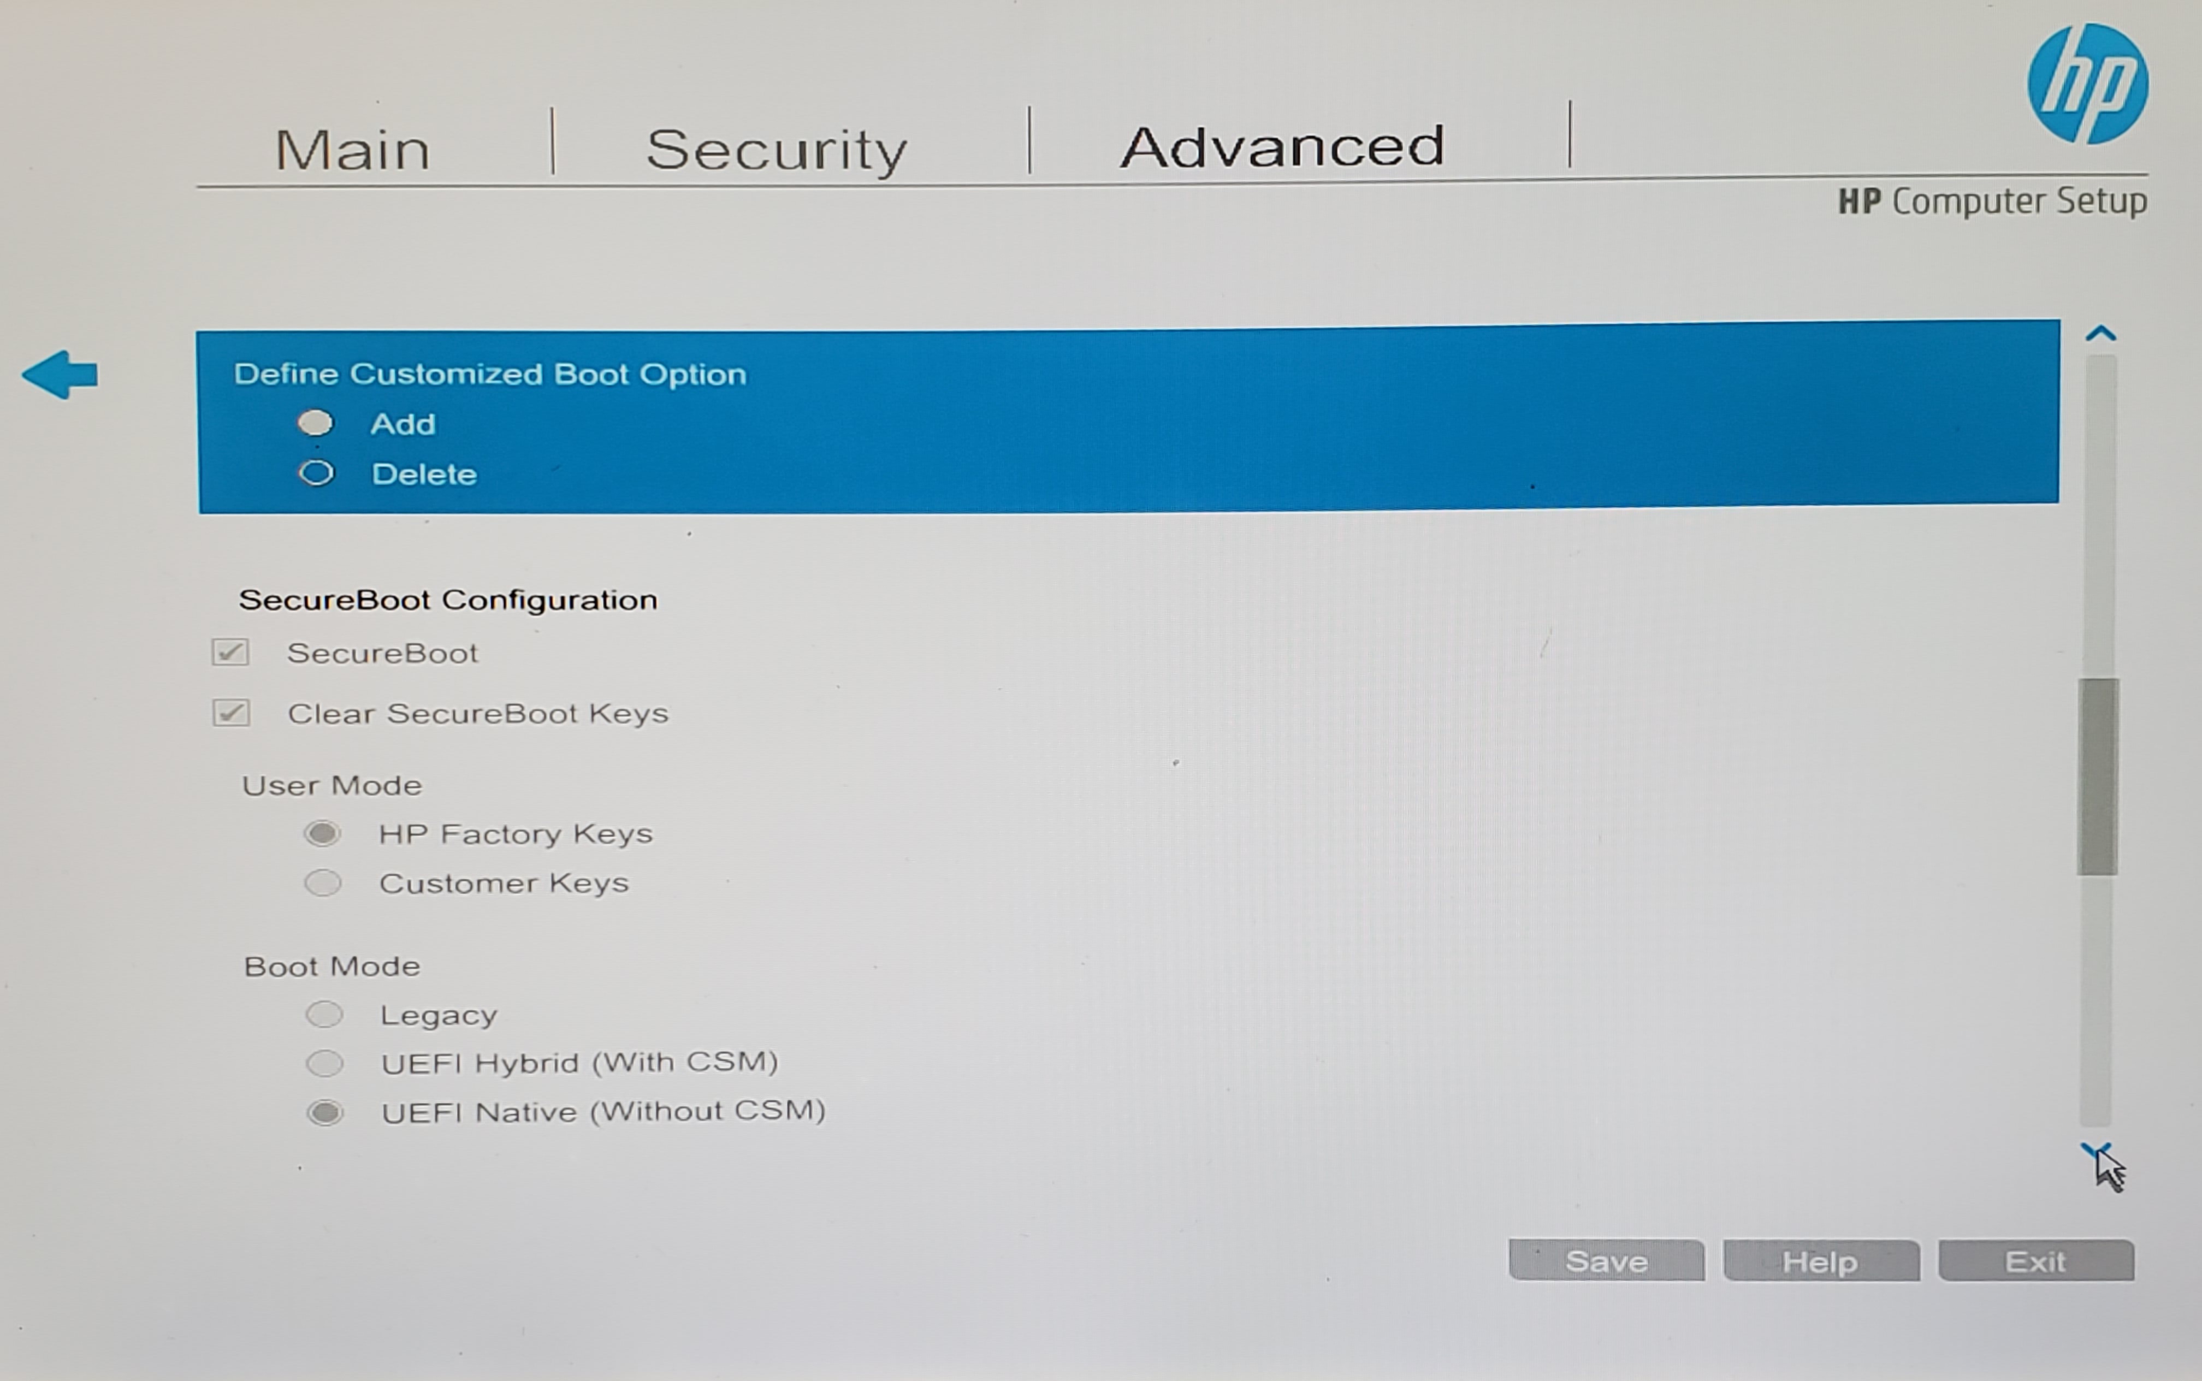The image size is (2202, 1381).
Task: Click the vertical scrollbar thumb
Action: (2098, 777)
